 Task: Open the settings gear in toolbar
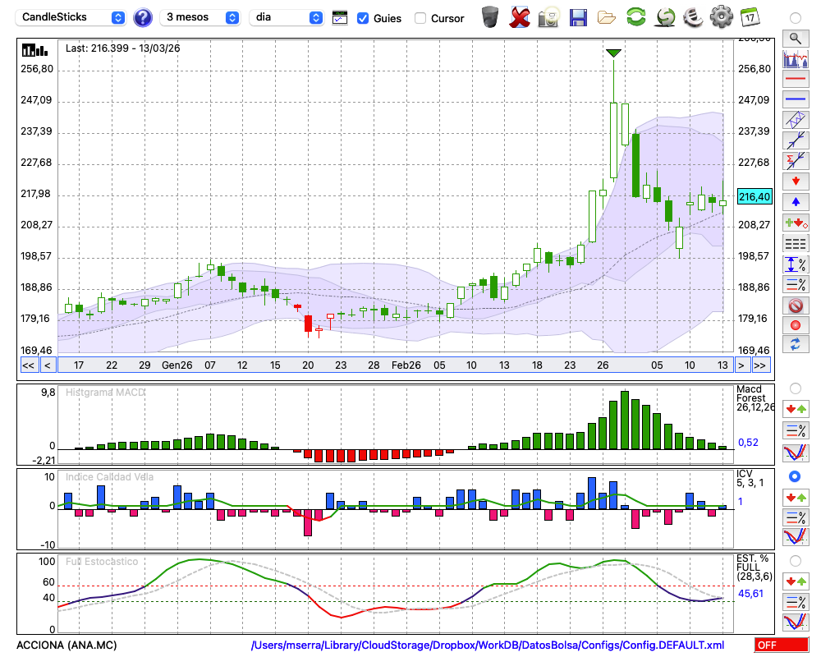(x=721, y=17)
